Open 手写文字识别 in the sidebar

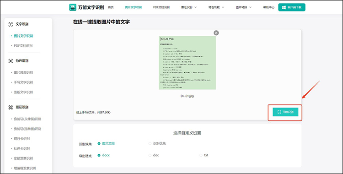pyautogui.click(x=23, y=82)
